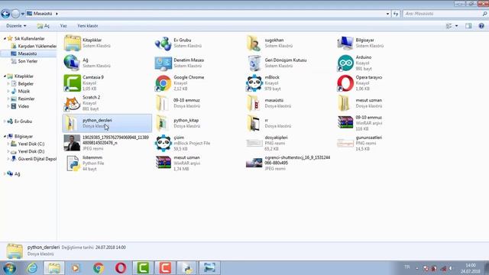Select the listemmm Python file icon
489x275 pixels.
(73, 163)
